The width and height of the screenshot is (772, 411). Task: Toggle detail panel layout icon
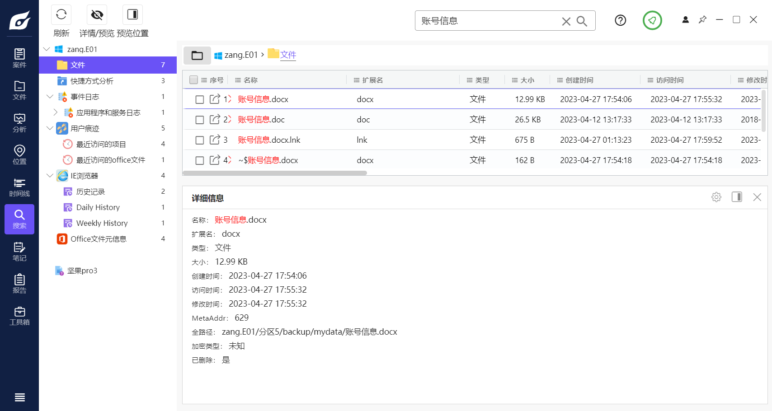coord(737,197)
